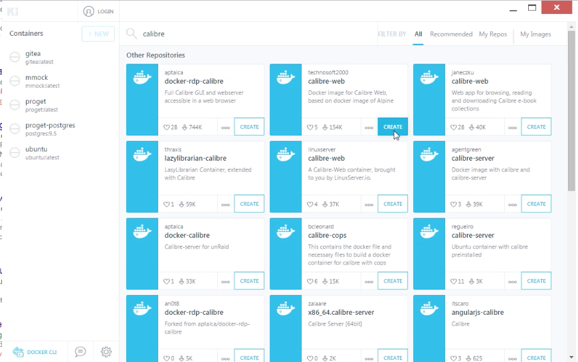Viewport: 578px width, 362px height.
Task: Create container from janeczku calibre-web
Action: [x=536, y=127]
